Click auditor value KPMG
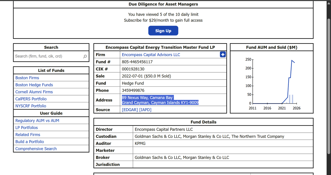Image resolution: width=331 pixels, height=175 pixels. pos(140,143)
